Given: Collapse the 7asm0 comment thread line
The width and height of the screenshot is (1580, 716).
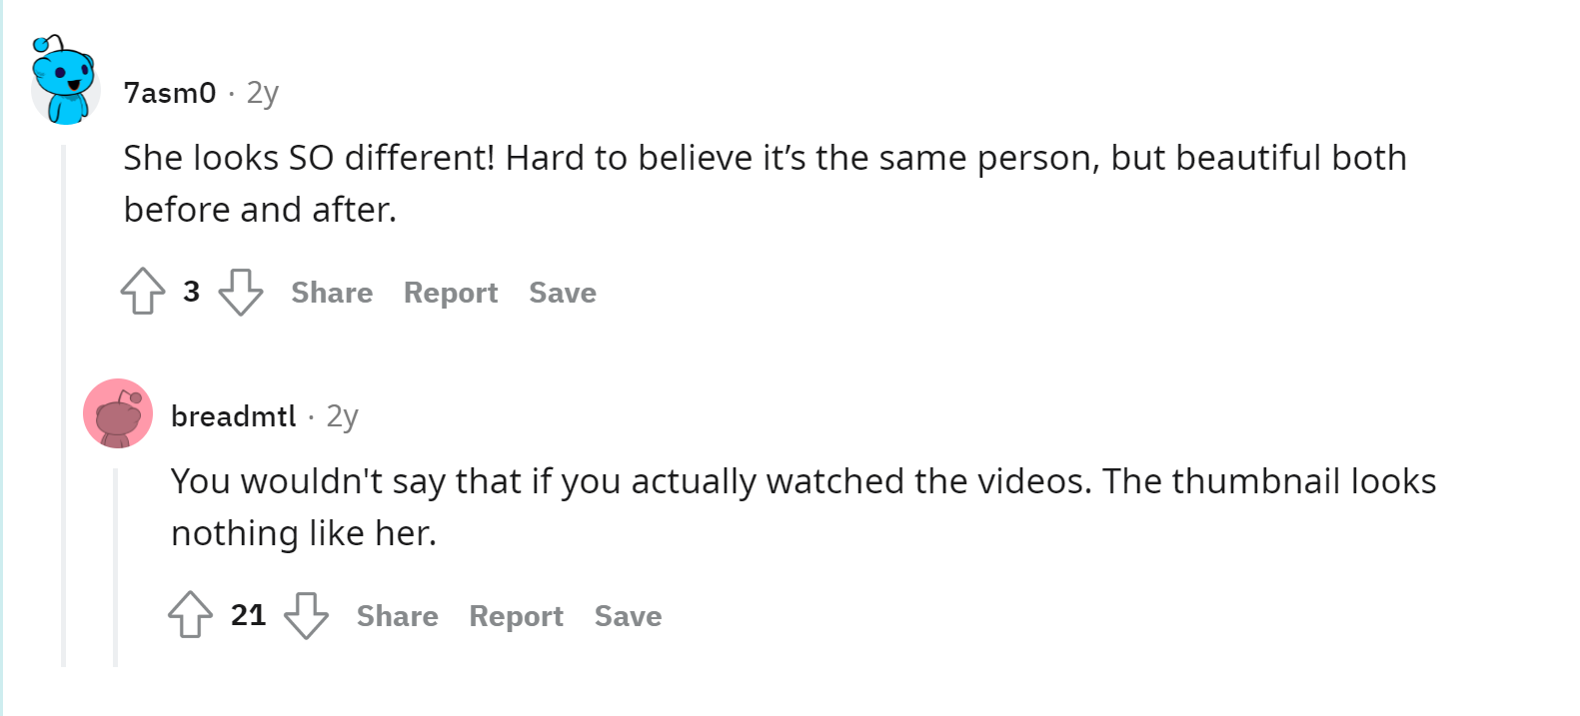Looking at the screenshot, I should [63, 405].
